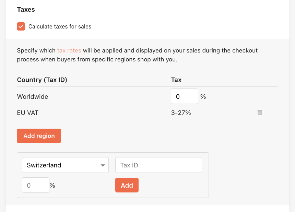Click the Add region button
The image size is (295, 212).
click(x=39, y=136)
